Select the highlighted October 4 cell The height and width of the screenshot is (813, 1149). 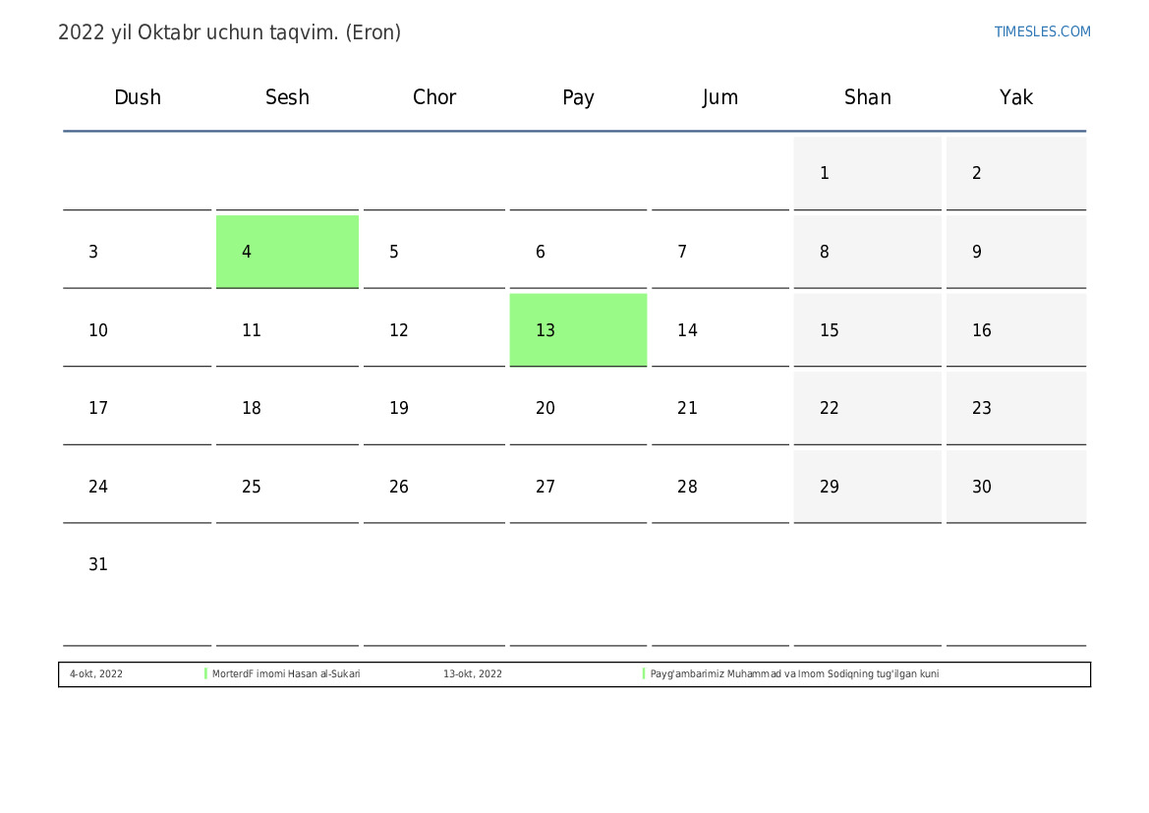287,252
